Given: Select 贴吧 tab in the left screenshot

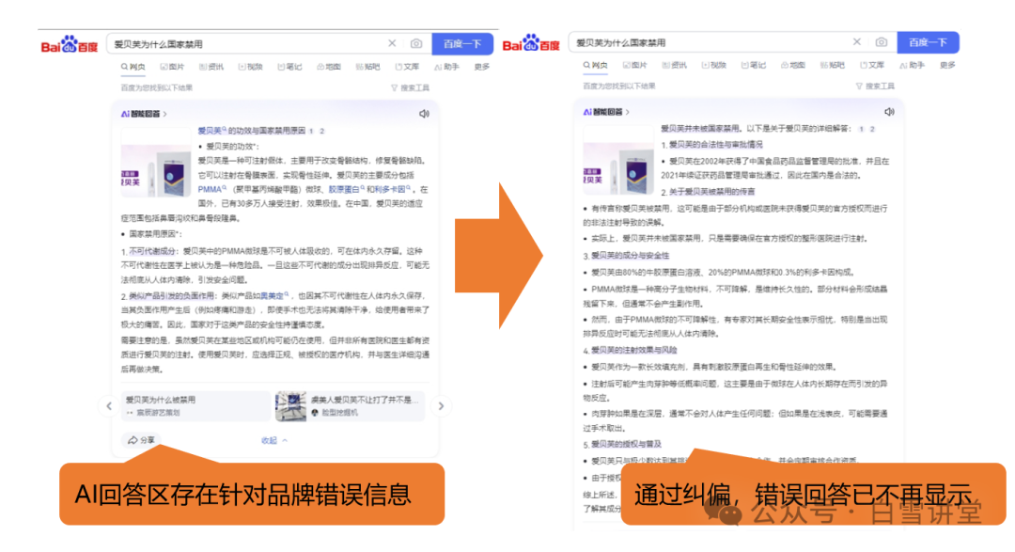Looking at the screenshot, I should (367, 67).
